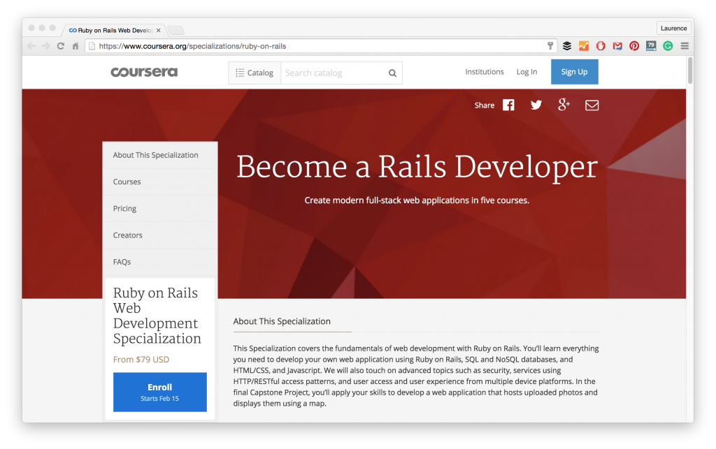This screenshot has width=716, height=449.
Task: Click the page icon in address bar
Action: click(x=92, y=46)
